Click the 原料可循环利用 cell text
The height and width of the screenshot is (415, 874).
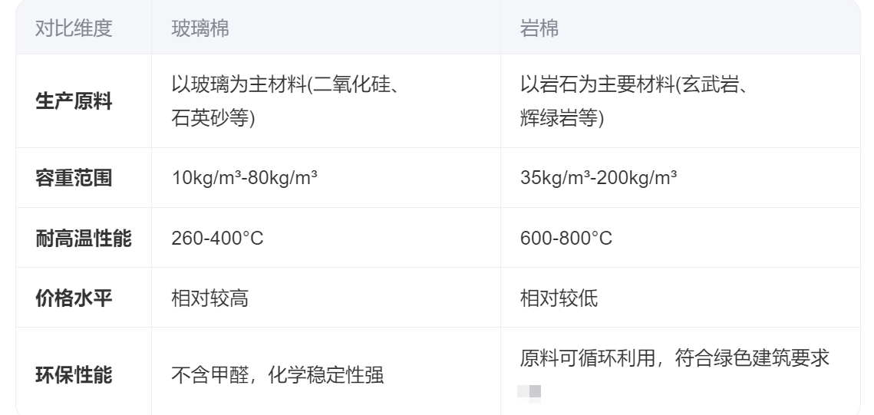tap(675, 358)
